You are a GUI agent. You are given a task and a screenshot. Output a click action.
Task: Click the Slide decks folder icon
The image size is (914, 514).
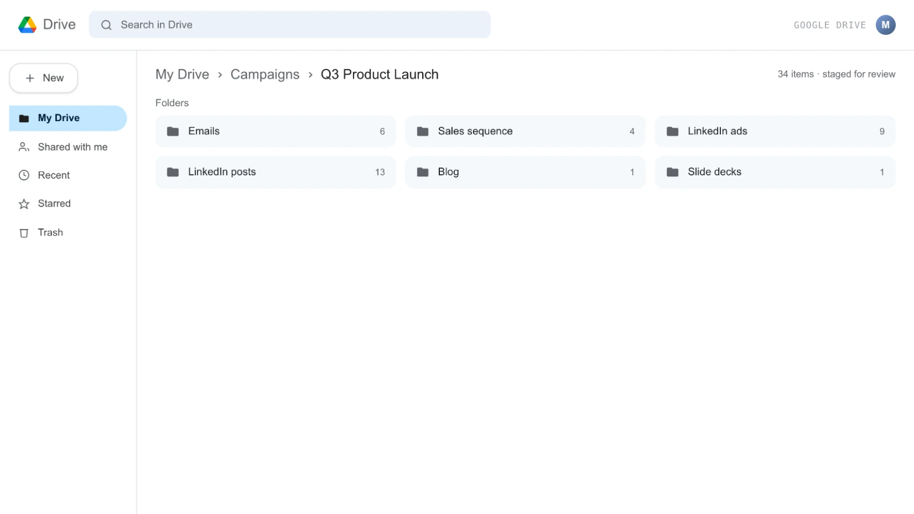point(673,172)
